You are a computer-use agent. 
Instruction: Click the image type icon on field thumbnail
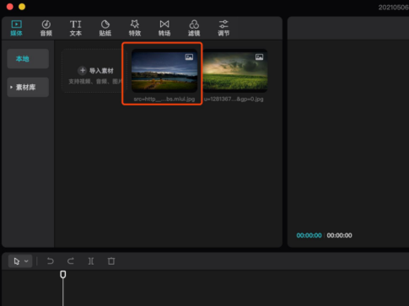(259, 57)
